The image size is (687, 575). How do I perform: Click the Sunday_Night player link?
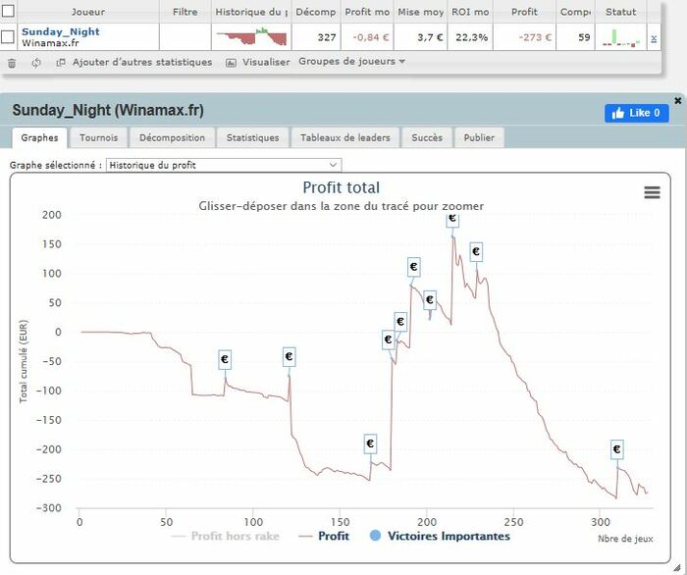[x=61, y=31]
